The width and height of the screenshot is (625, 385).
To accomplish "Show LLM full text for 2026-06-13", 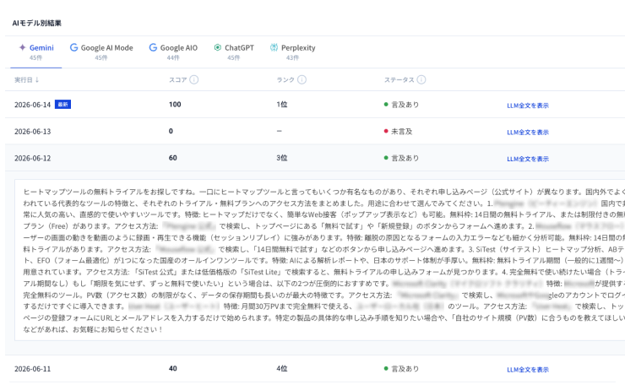I will tap(528, 133).
